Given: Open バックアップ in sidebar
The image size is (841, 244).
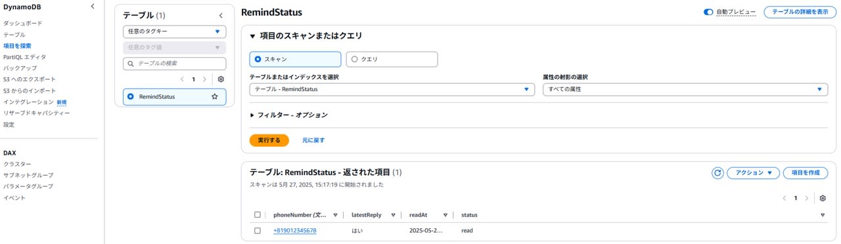Looking at the screenshot, I should 20,68.
